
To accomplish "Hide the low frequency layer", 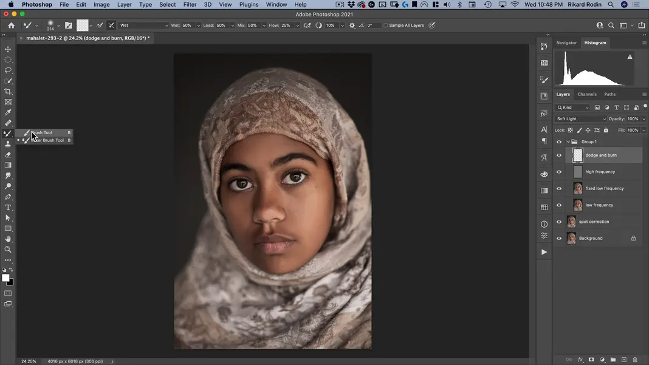I will pos(559,205).
